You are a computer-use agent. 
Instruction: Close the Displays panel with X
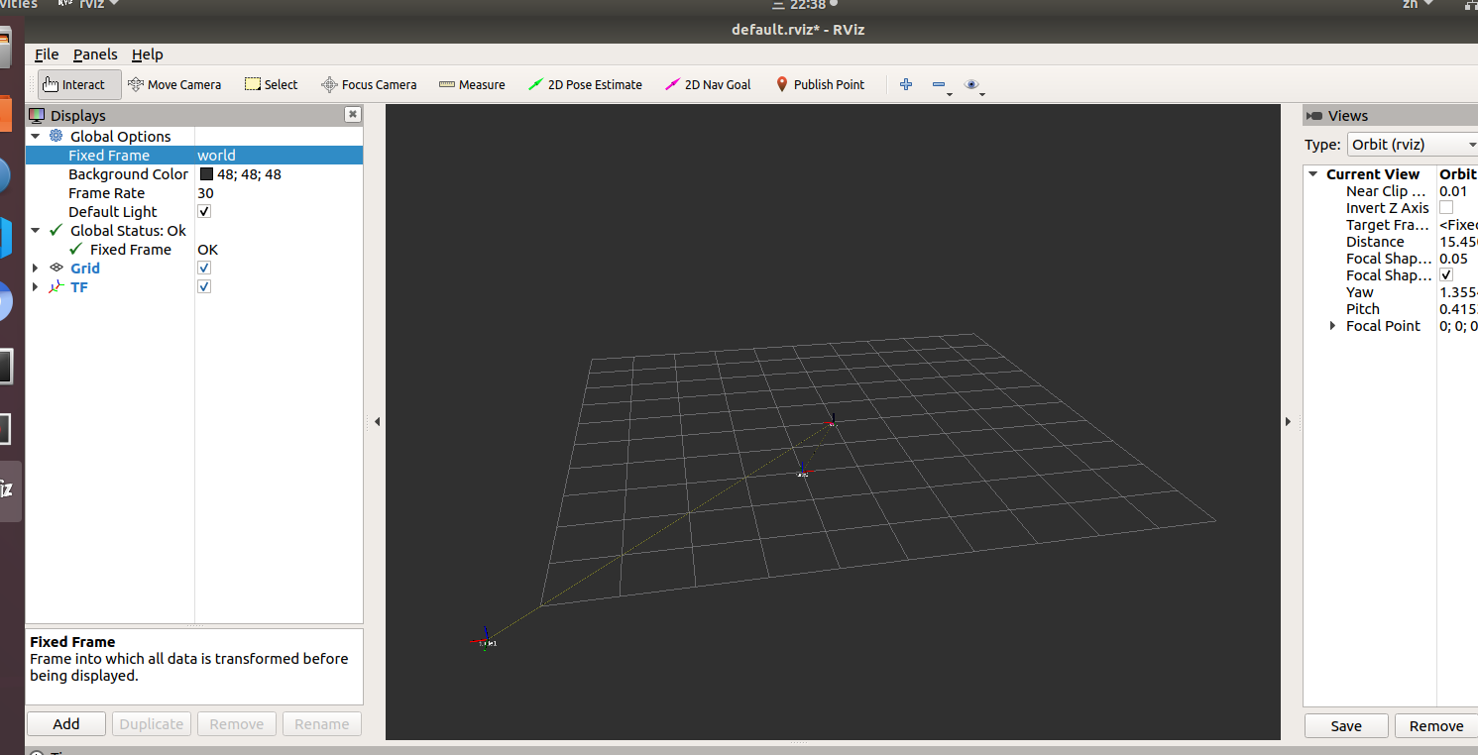(352, 115)
